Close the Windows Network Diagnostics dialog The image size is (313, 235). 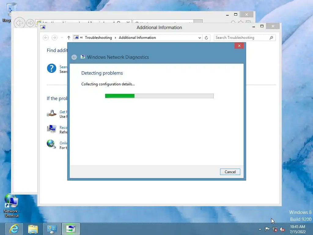239,46
